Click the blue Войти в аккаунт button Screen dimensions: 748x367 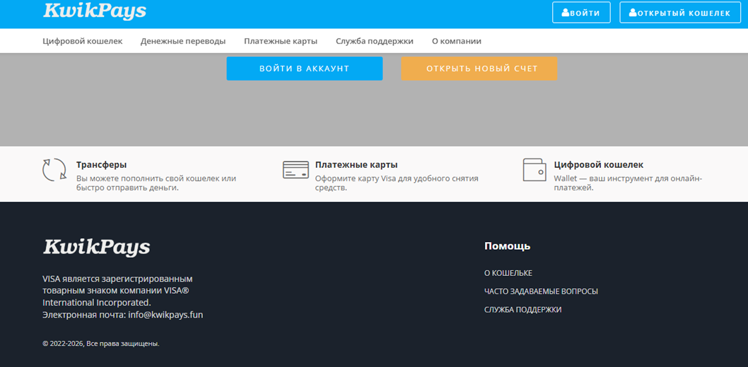305,69
